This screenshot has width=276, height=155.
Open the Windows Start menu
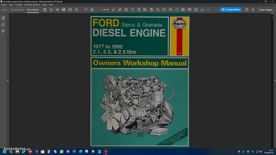[5, 151]
